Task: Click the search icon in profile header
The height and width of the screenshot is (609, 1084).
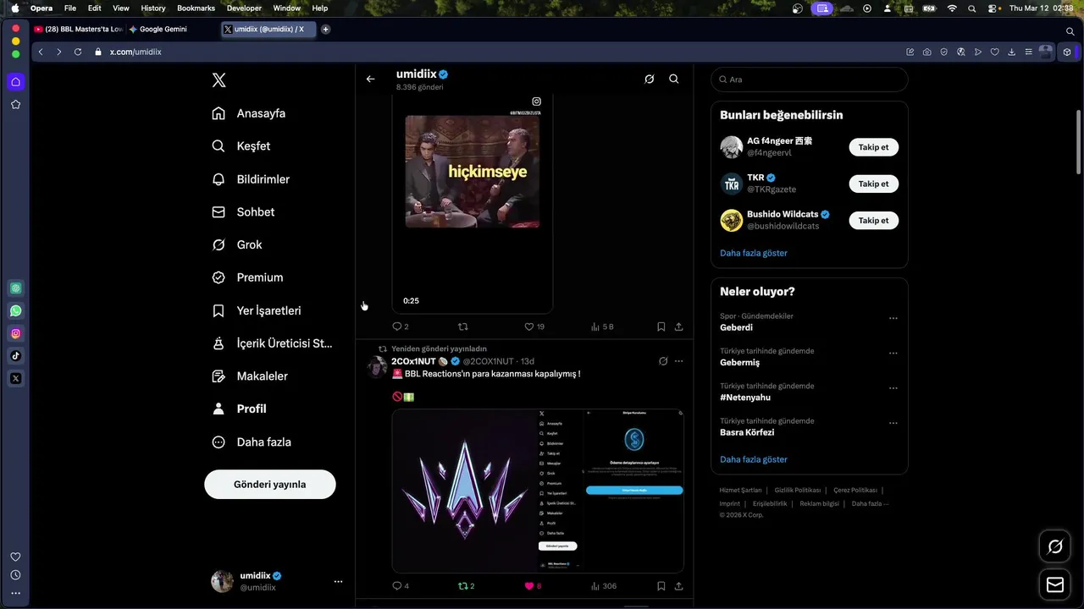Action: click(674, 79)
